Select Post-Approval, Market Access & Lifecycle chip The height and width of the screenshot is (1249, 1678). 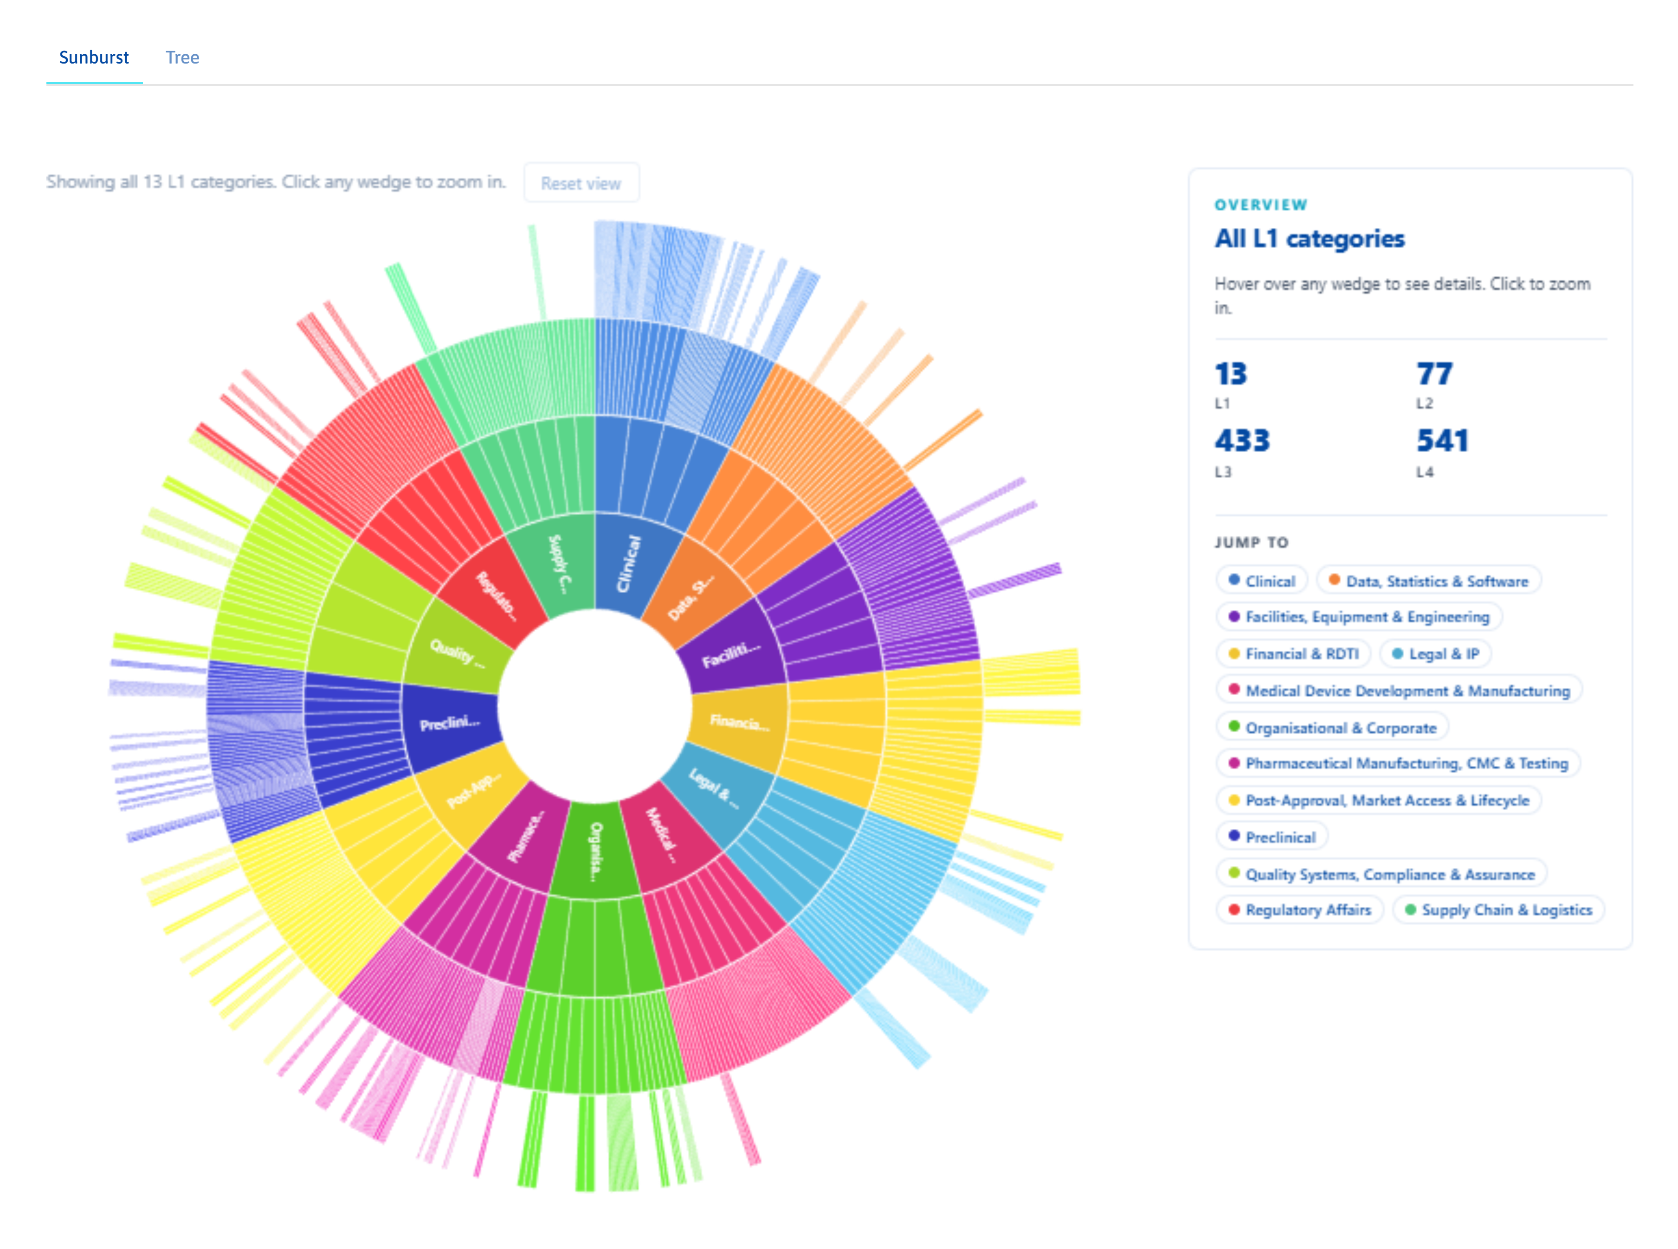1378,801
